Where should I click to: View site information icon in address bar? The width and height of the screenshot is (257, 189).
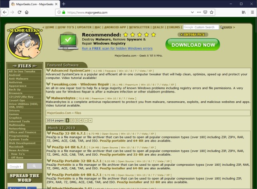coord(59,12)
